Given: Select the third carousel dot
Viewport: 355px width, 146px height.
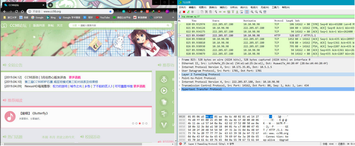Looking at the screenshot, I should 140,123.
